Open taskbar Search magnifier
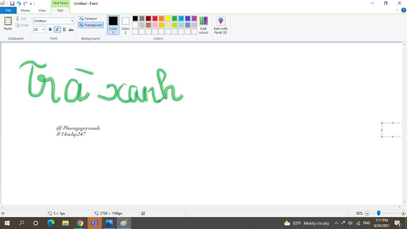This screenshot has width=407, height=229. (x=21, y=223)
